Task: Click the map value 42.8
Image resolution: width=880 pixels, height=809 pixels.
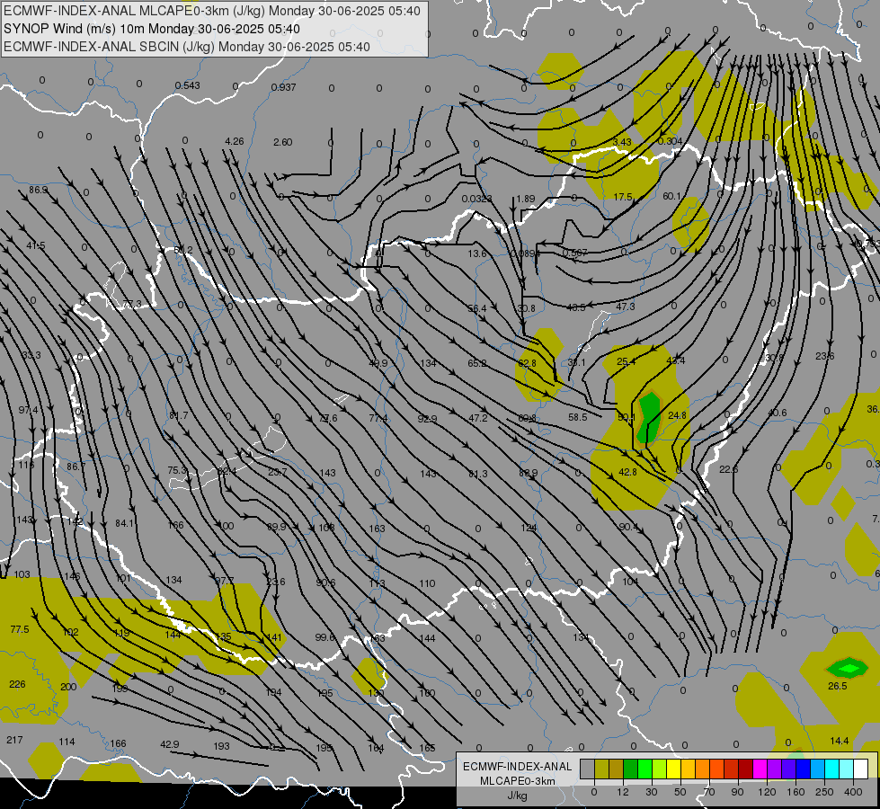Action: click(x=627, y=472)
